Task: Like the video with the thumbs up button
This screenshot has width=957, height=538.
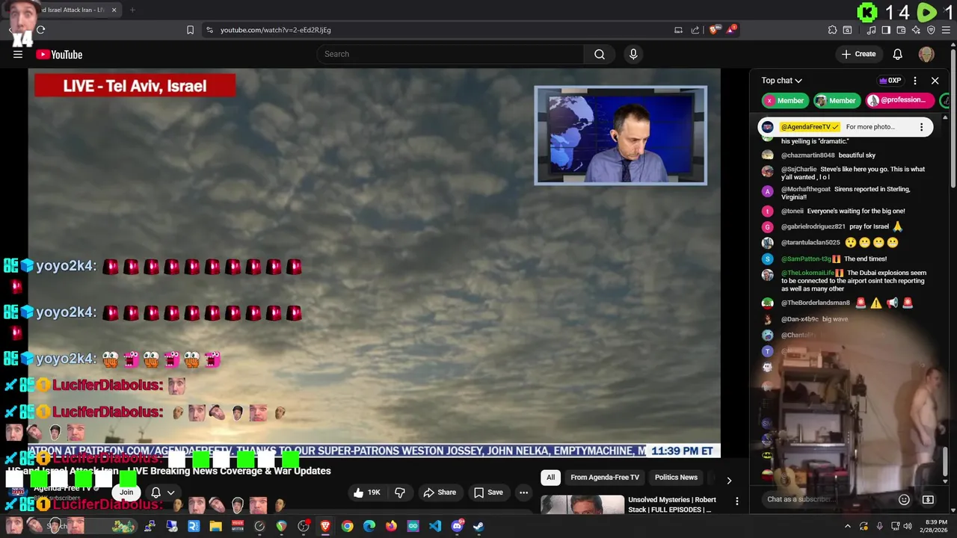Action: [x=367, y=492]
